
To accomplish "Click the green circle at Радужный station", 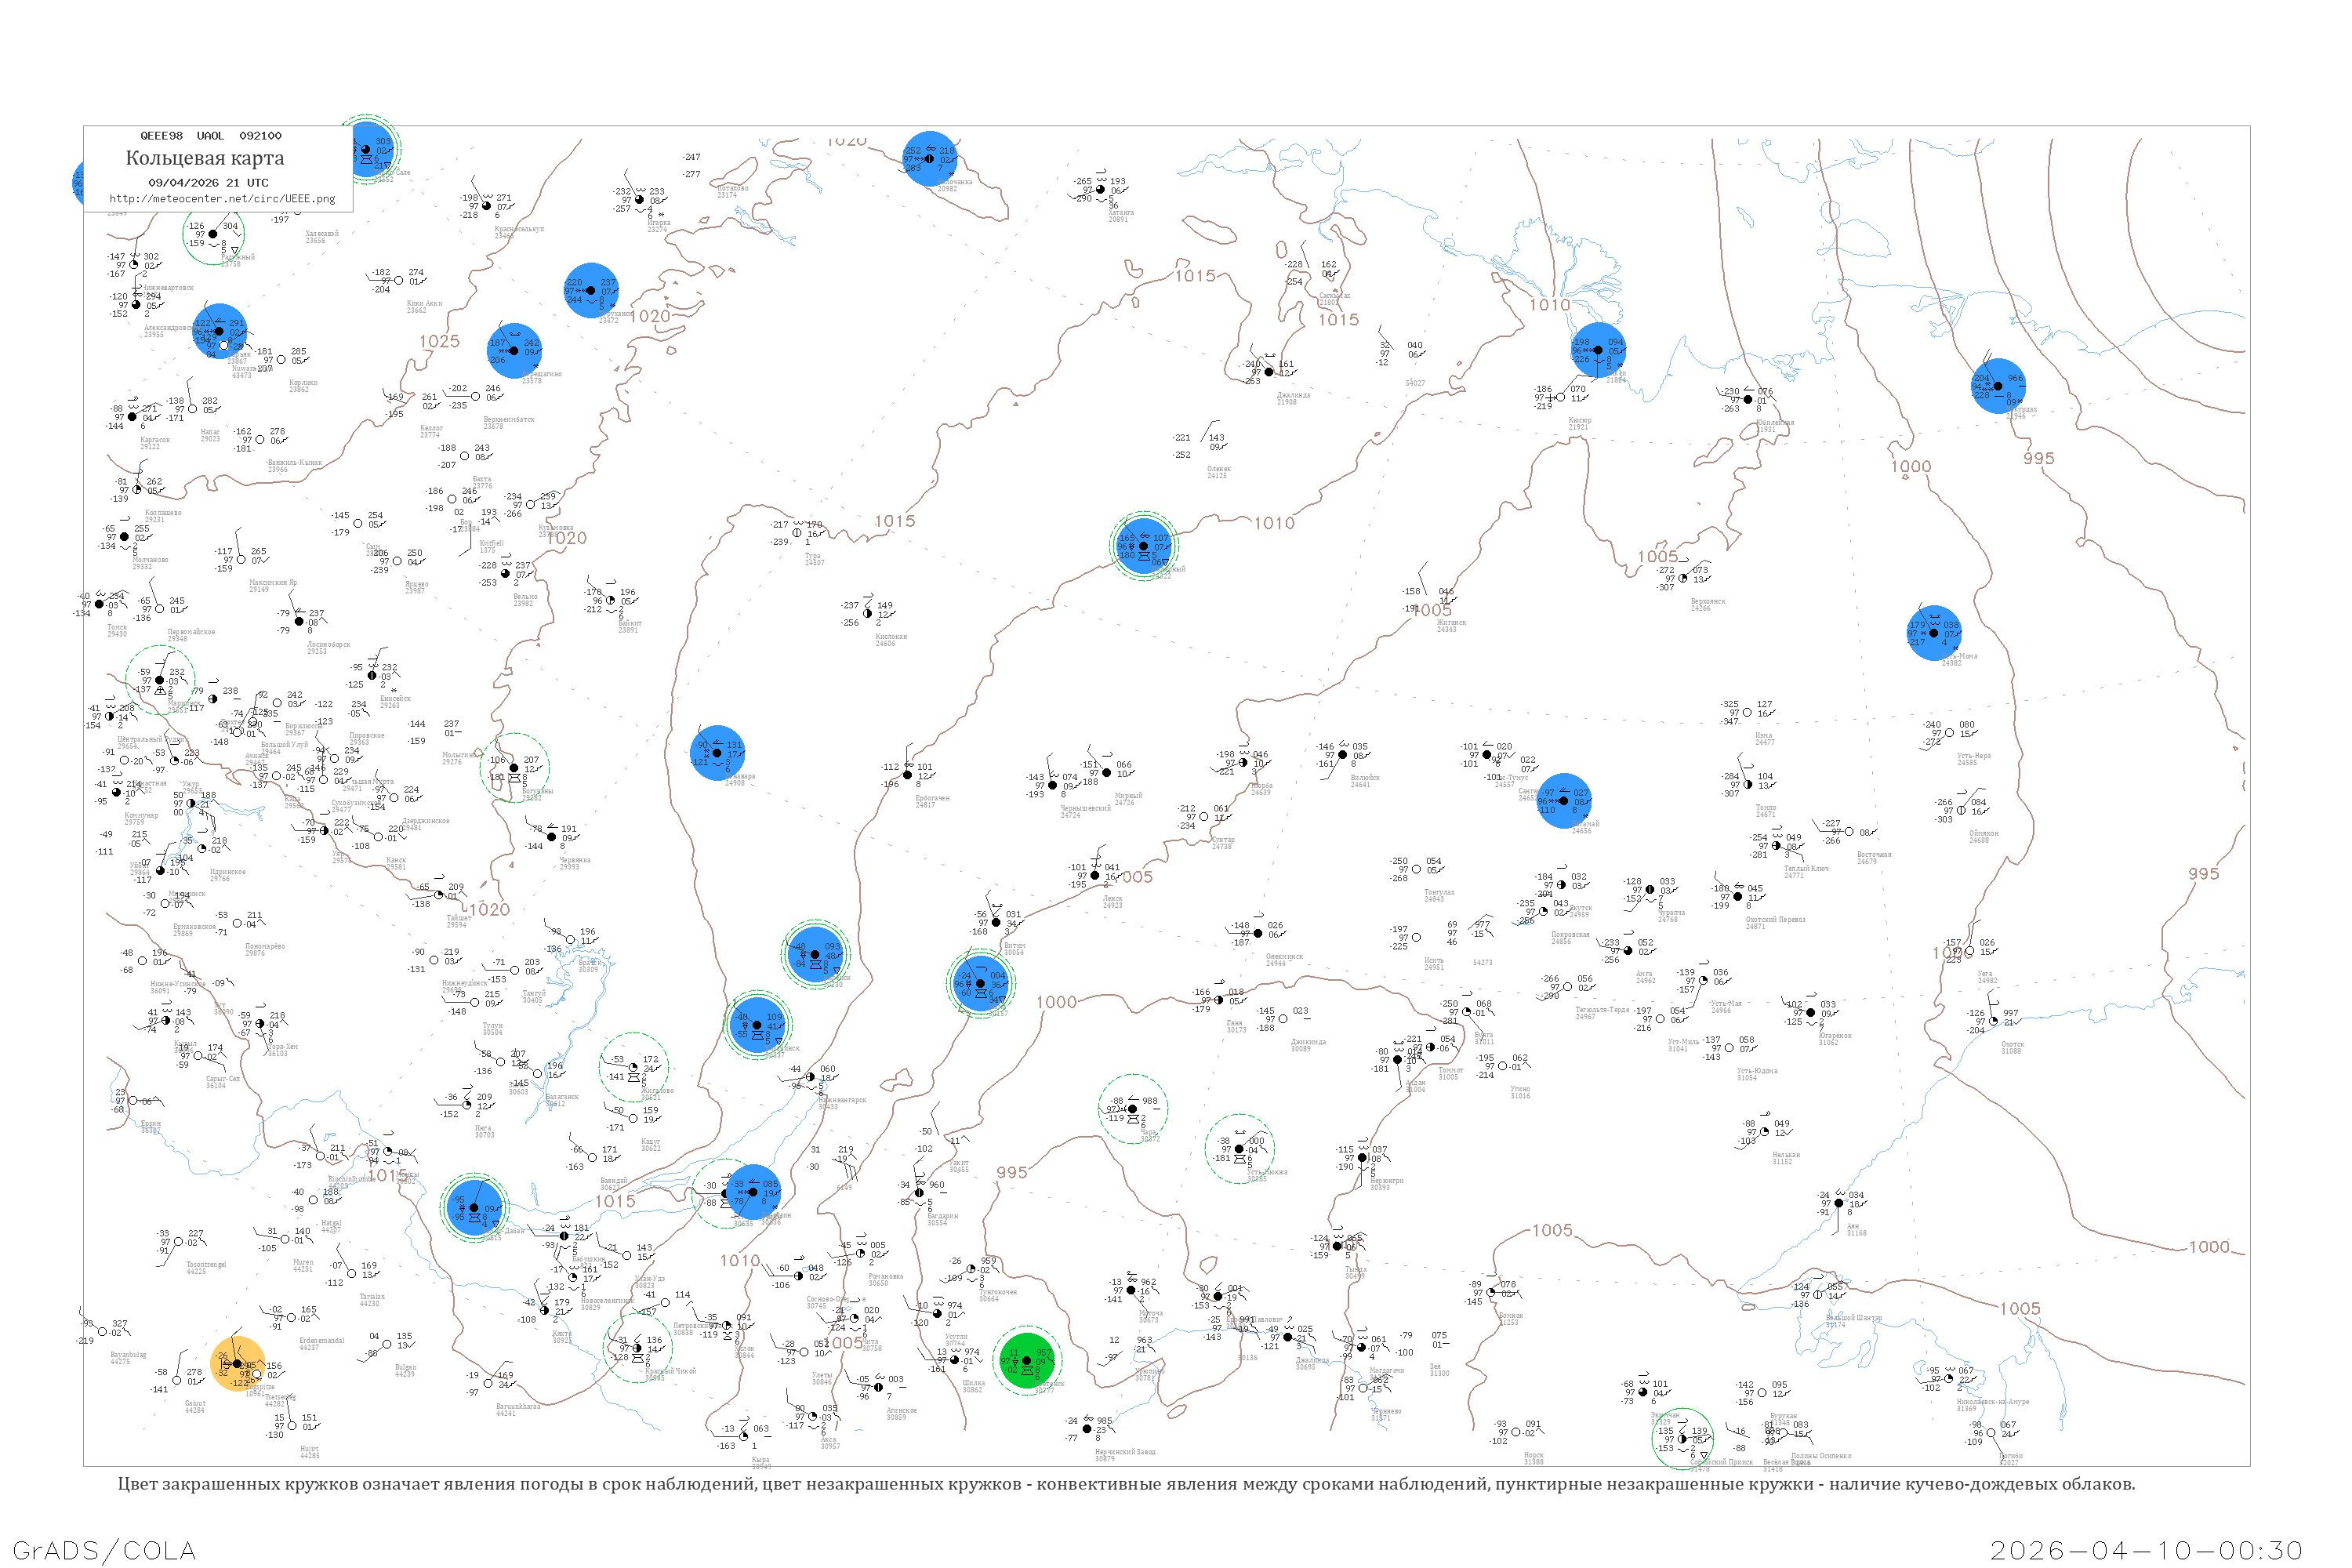I will coord(213,234).
